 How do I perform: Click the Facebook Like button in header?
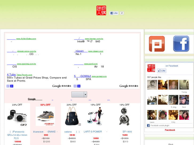point(114,13)
